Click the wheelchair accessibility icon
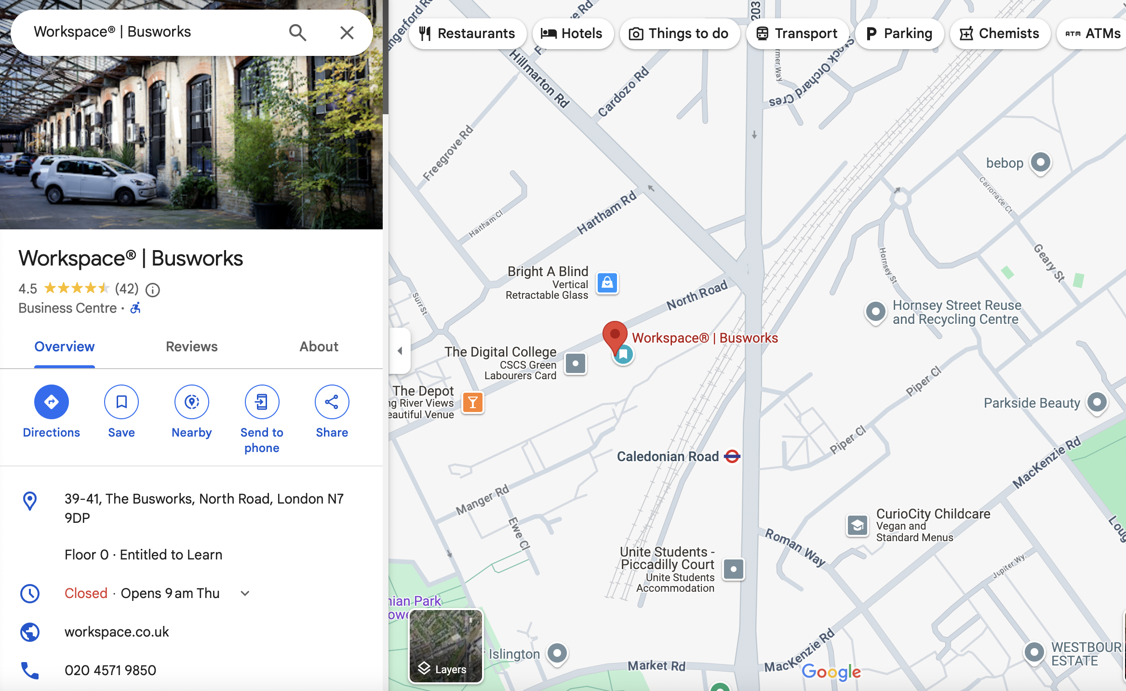The image size is (1126, 691). 136,308
